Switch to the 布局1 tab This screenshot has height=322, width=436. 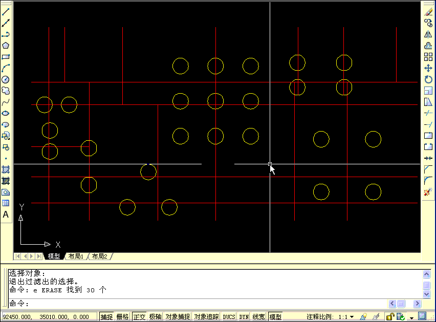(x=76, y=256)
